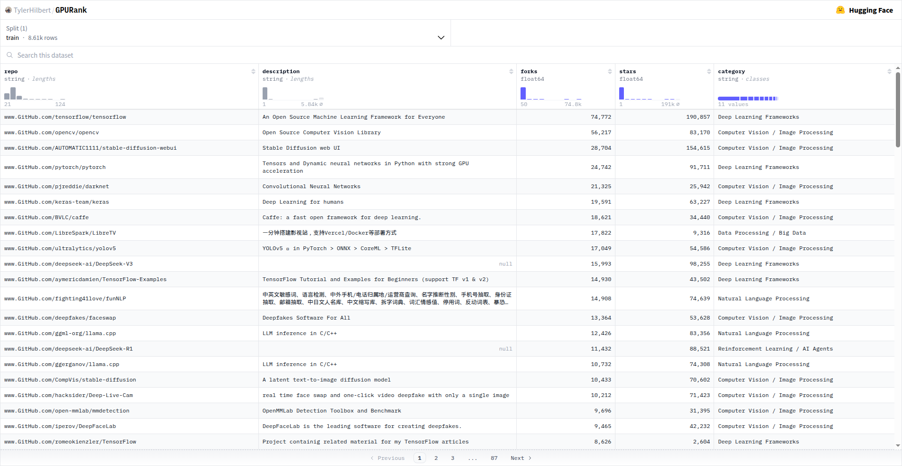Click the category classes bar
902x466 pixels.
click(x=748, y=99)
